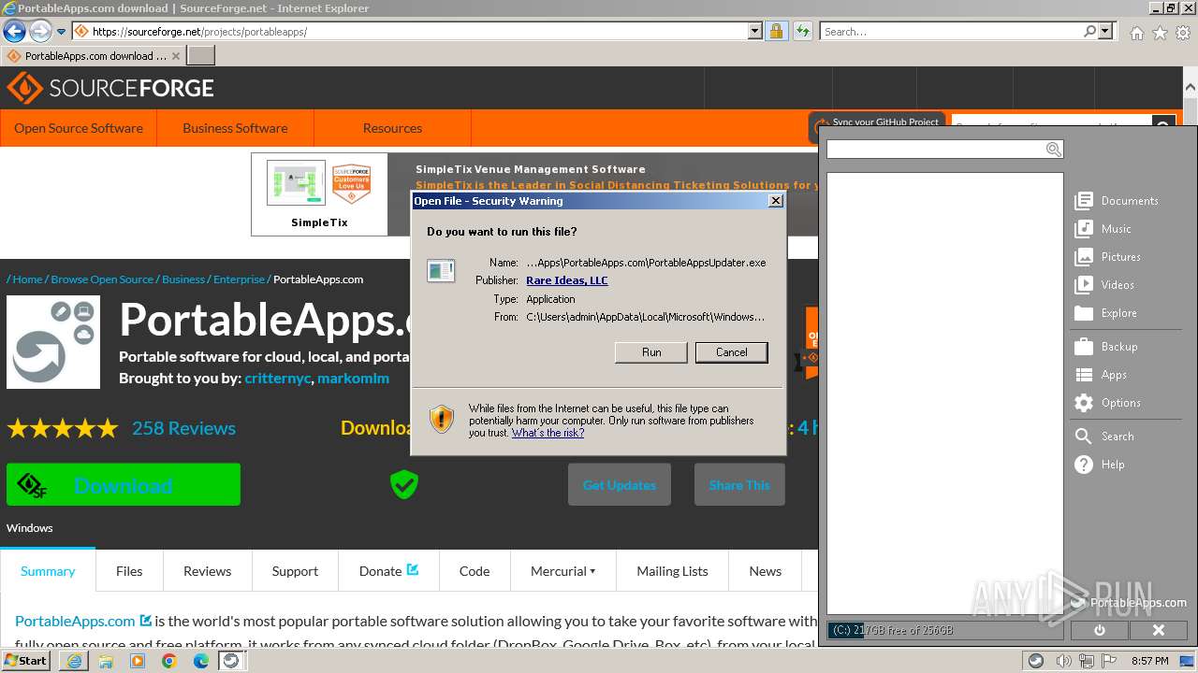The width and height of the screenshot is (1198, 673).
Task: Click Browse Open Source breadcrumb
Action: 102,279
